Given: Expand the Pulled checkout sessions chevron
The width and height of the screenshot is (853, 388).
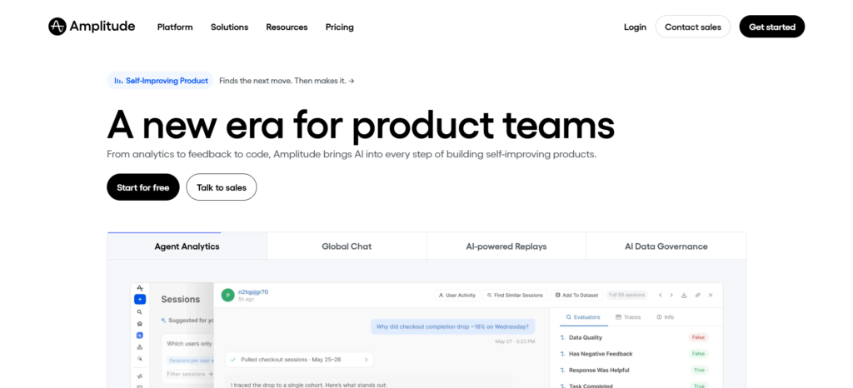Looking at the screenshot, I should [367, 359].
